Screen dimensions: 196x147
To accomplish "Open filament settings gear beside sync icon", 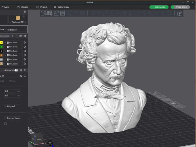I will click(24, 36).
